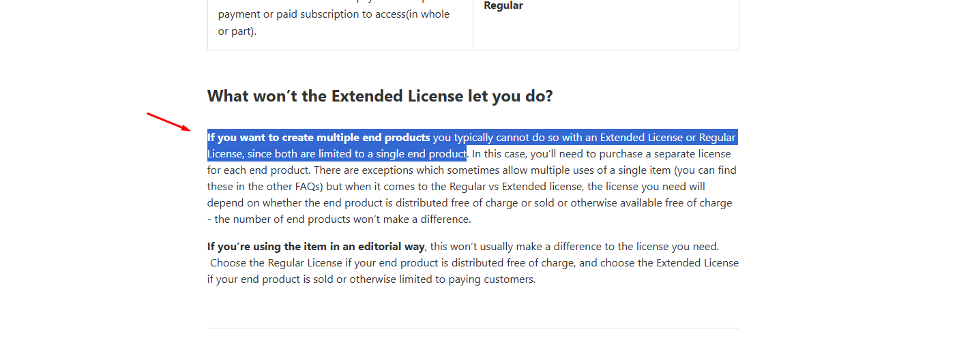The width and height of the screenshot is (955, 353).
Task: Click the empty area of the right table cell
Action: (x=606, y=31)
